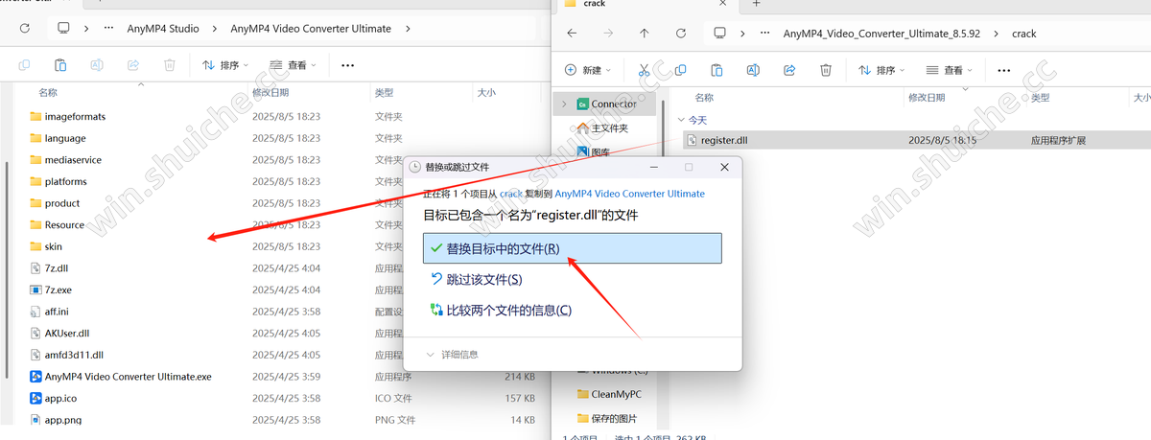Open 查看 dropdown in crack window
1151x440 pixels.
pos(948,70)
